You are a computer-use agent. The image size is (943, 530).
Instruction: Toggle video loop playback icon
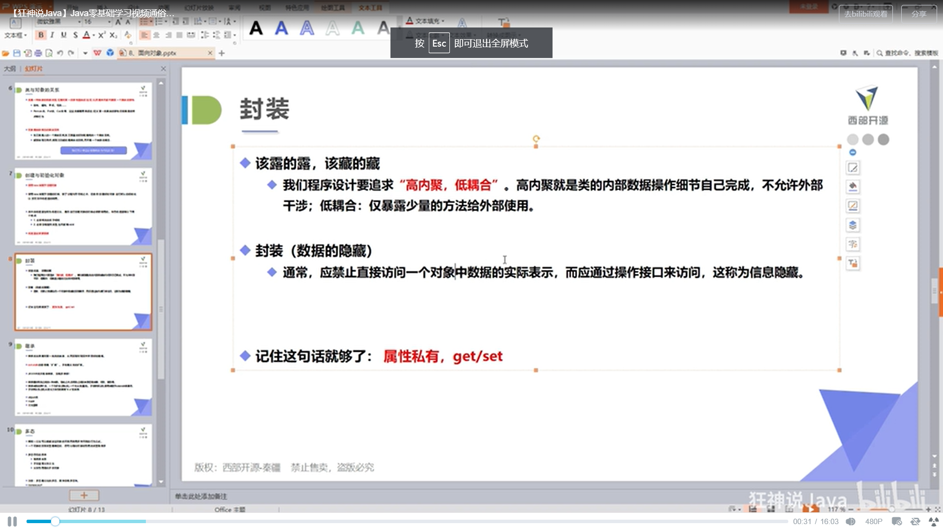coord(915,522)
